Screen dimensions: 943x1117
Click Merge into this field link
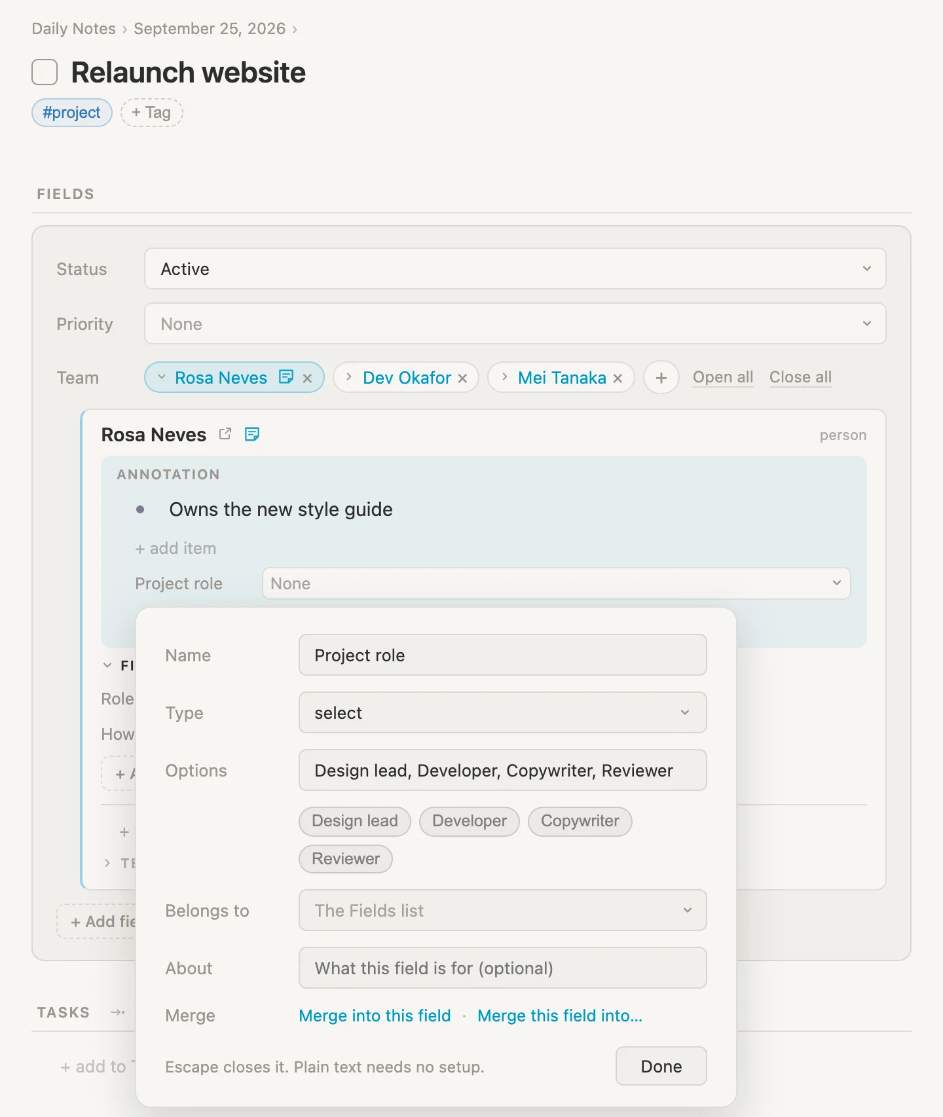[x=375, y=1016]
